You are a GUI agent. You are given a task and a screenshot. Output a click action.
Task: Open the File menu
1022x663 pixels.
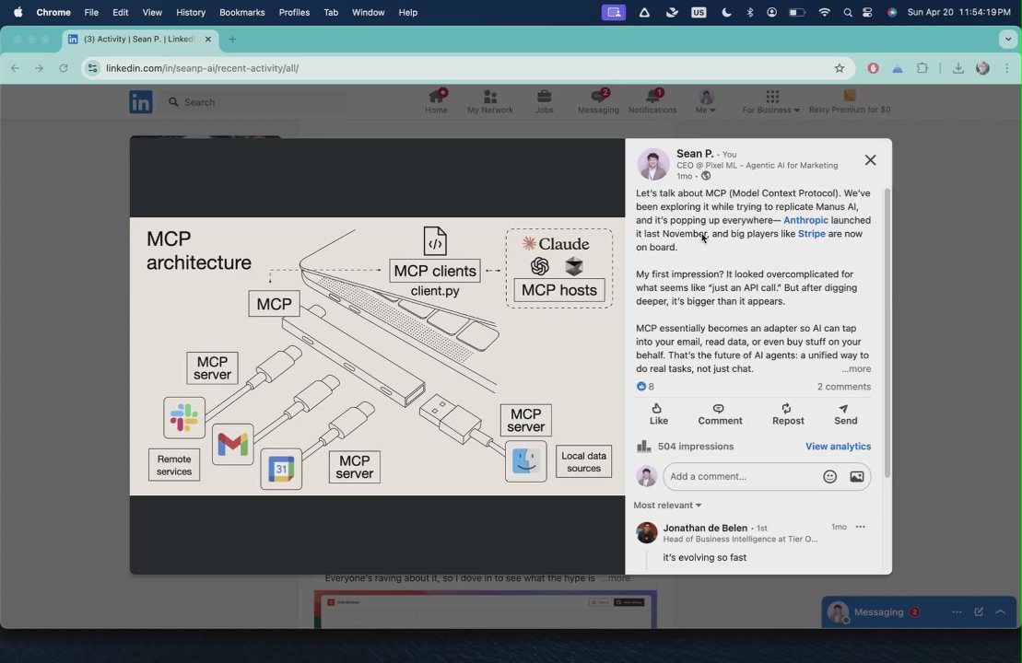(91, 12)
